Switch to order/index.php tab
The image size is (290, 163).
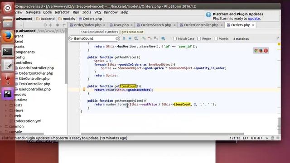click(87, 25)
